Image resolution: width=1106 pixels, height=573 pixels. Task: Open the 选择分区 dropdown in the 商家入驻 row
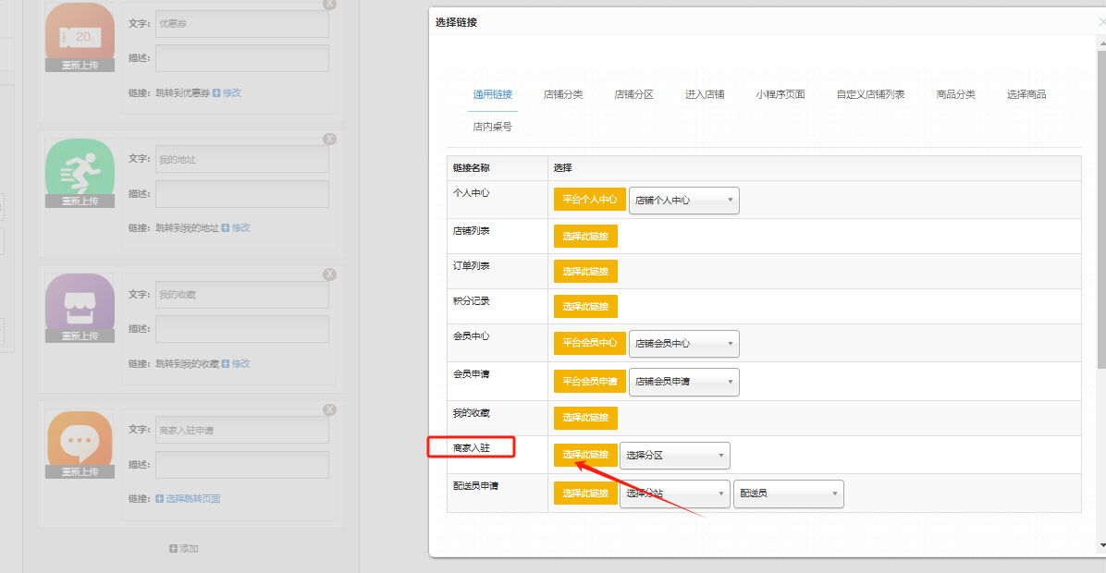(x=674, y=456)
